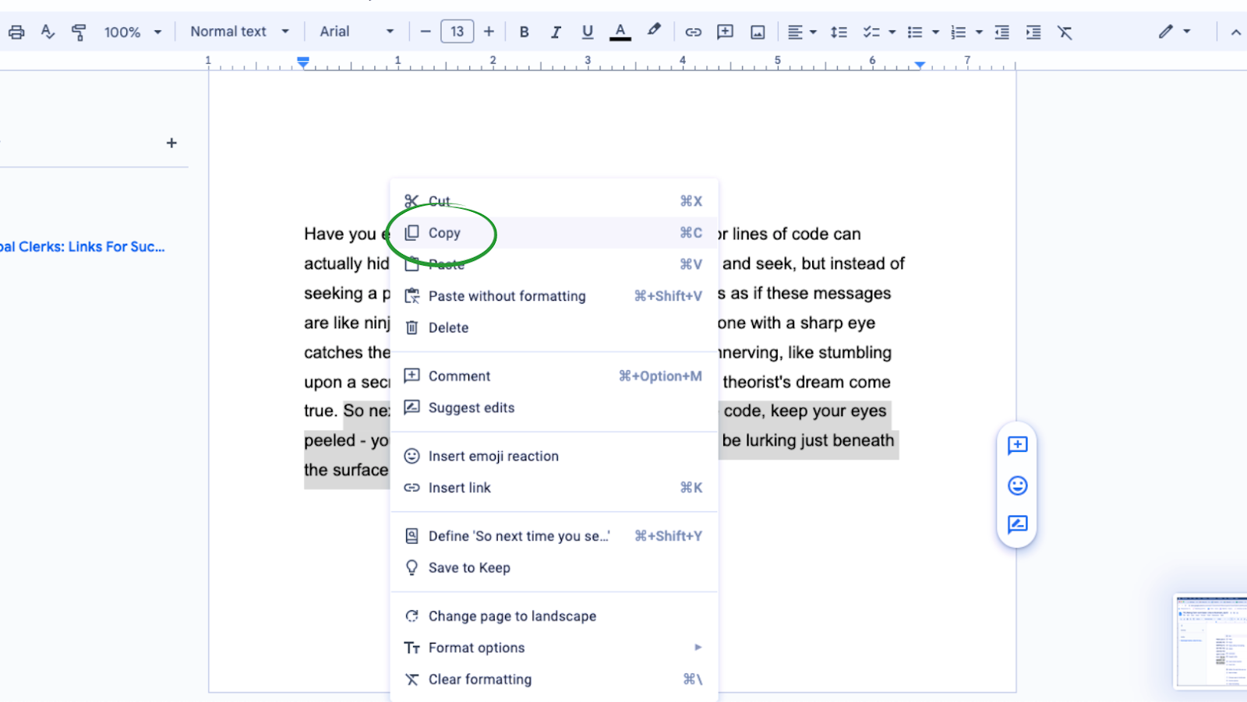Click the font size field showing 13
The height and width of the screenshot is (702, 1247).
click(457, 32)
